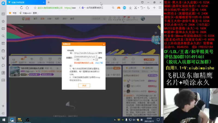The image size is (218, 123).
Task: Select the scissors screenshot tool
Action: tap(135, 8)
